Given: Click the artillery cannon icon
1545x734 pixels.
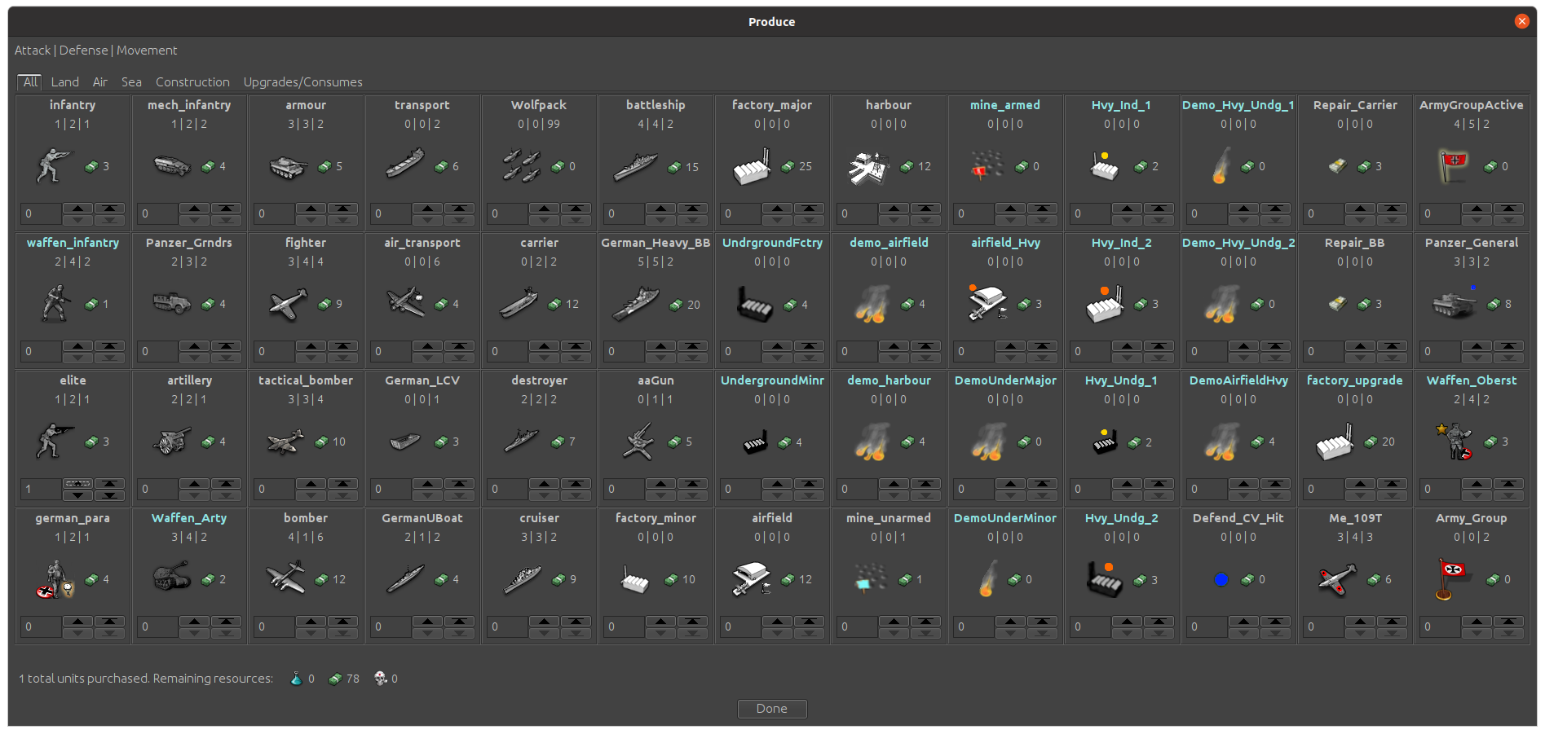Looking at the screenshot, I should point(171,442).
